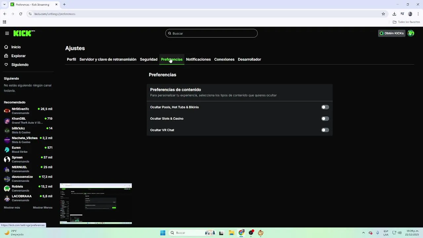Click ESP LAA language indicator
The width and height of the screenshot is (423, 238).
pyautogui.click(x=386, y=233)
